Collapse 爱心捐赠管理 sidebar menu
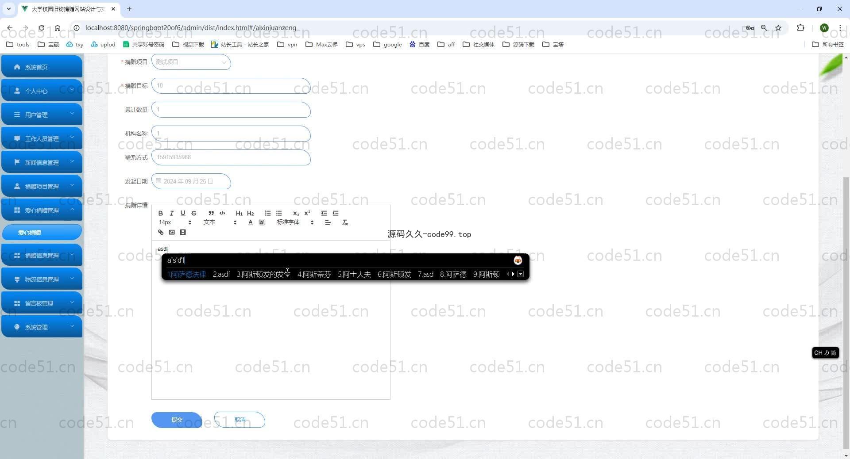Image resolution: width=850 pixels, height=459 pixels. coord(42,210)
